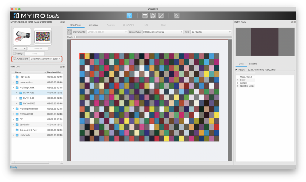Switch to the Chart View tab
Viewport: 306px width, 182px height.
pyautogui.click(x=76, y=25)
